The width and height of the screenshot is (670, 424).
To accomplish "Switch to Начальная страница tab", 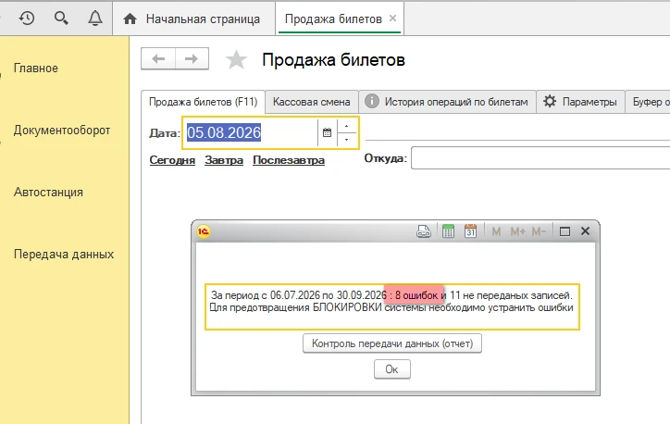I will coord(194,19).
